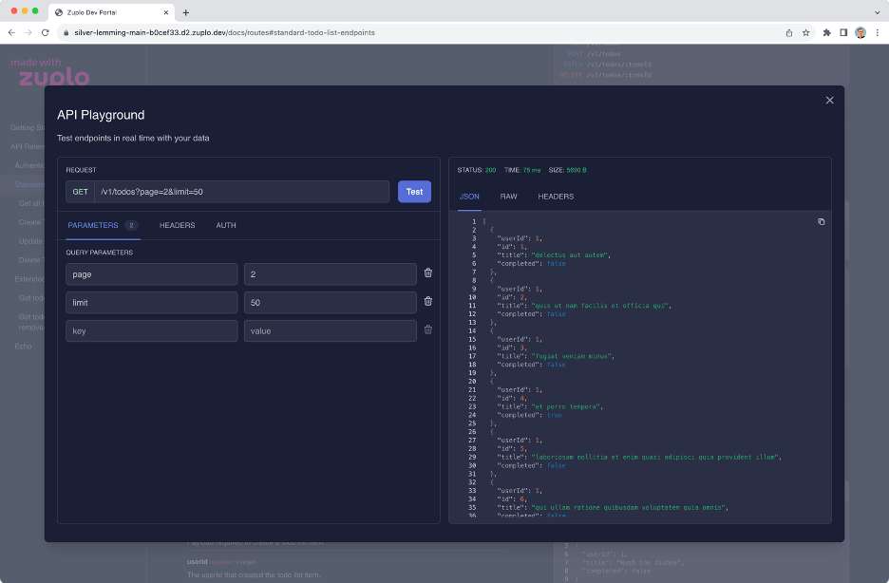Share this page from the address bar
This screenshot has width=889, height=583.
tap(789, 33)
